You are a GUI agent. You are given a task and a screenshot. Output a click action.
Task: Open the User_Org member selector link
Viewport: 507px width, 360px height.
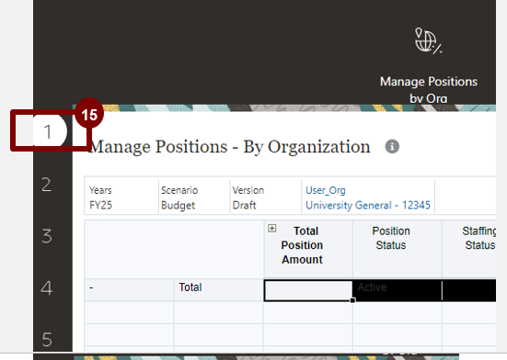326,190
